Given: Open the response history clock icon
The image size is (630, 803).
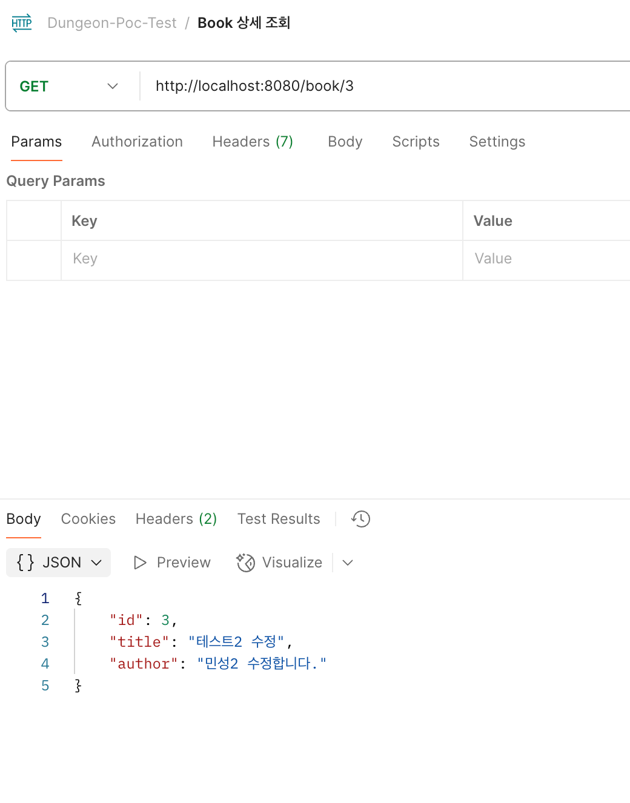Looking at the screenshot, I should pyautogui.click(x=360, y=519).
